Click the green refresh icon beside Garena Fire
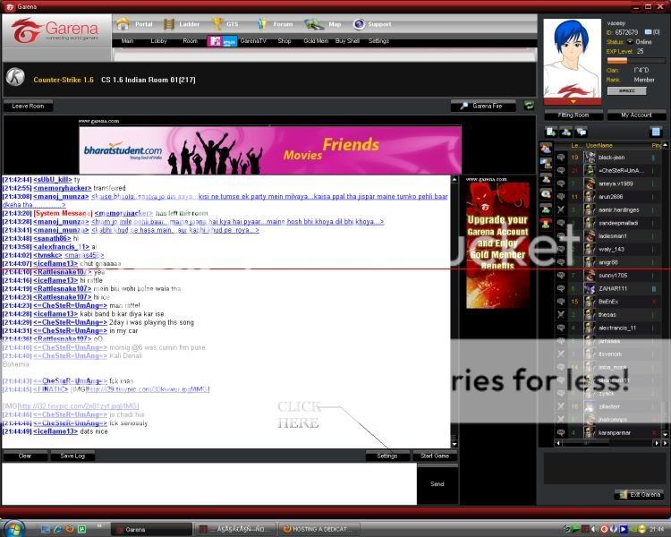This screenshot has width=671, height=537. click(529, 106)
